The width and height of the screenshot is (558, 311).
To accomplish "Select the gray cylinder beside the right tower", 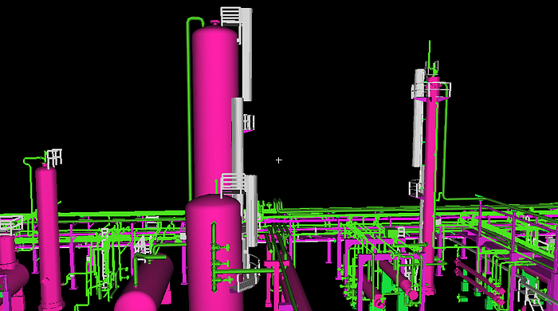I will coord(418,118).
